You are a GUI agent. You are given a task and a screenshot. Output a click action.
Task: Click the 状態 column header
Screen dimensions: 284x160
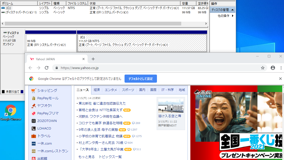pyautogui.click(x=134, y=4)
